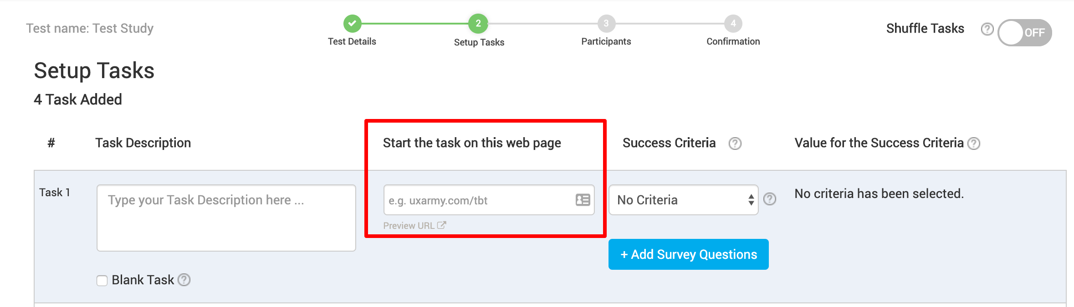Go to step 2 Setup Tasks
The image size is (1074, 307).
(478, 23)
